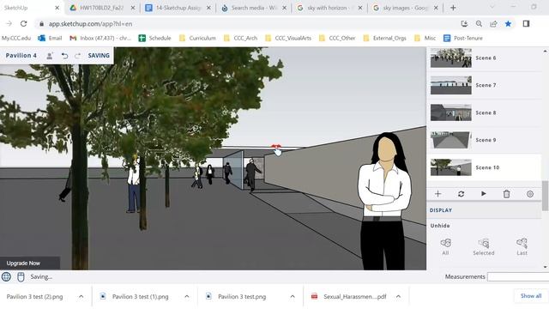Toggle browser side panel icon
Viewport: 549px width, 309px height.
526,24
